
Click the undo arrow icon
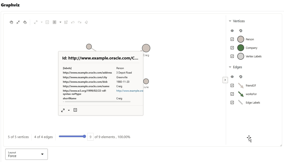pos(73,22)
